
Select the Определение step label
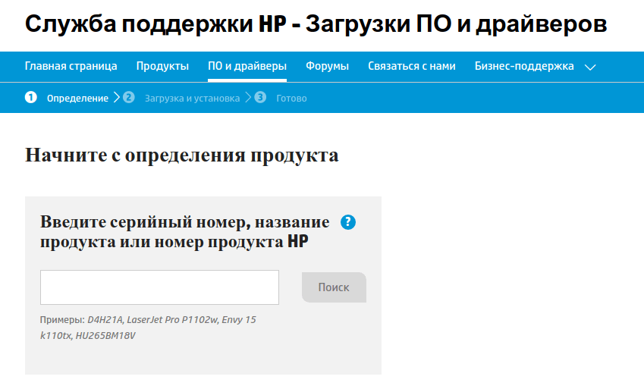click(x=77, y=99)
